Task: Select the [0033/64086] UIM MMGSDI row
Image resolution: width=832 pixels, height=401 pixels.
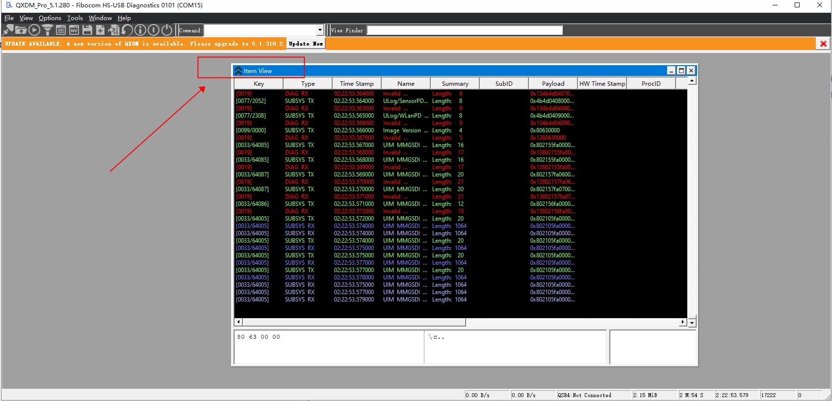Action: (461, 204)
